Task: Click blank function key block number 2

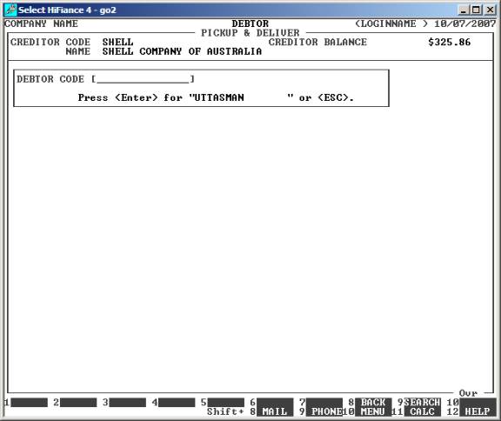Action: 78,402
